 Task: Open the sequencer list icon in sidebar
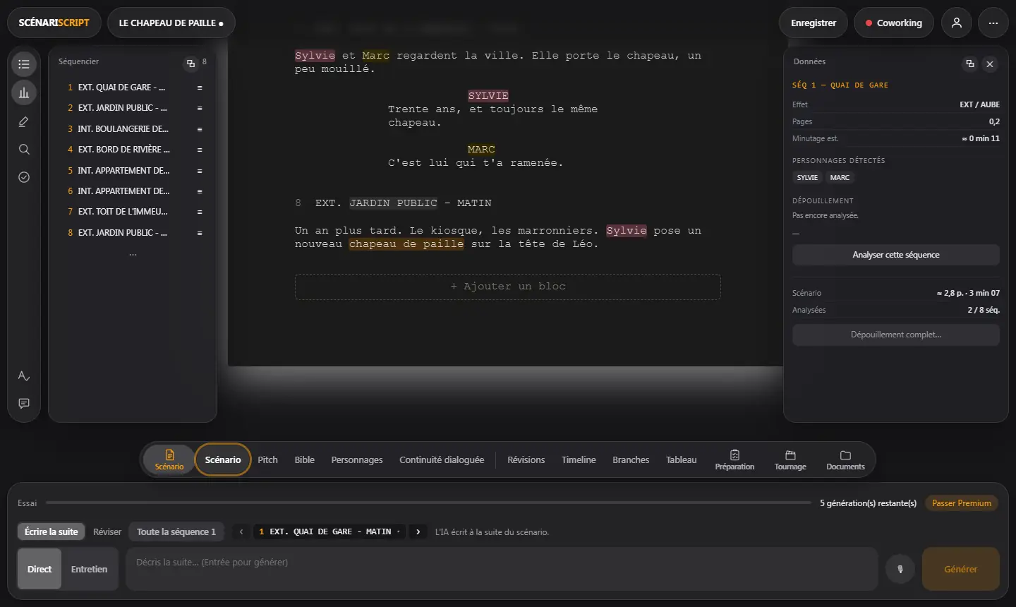24,64
